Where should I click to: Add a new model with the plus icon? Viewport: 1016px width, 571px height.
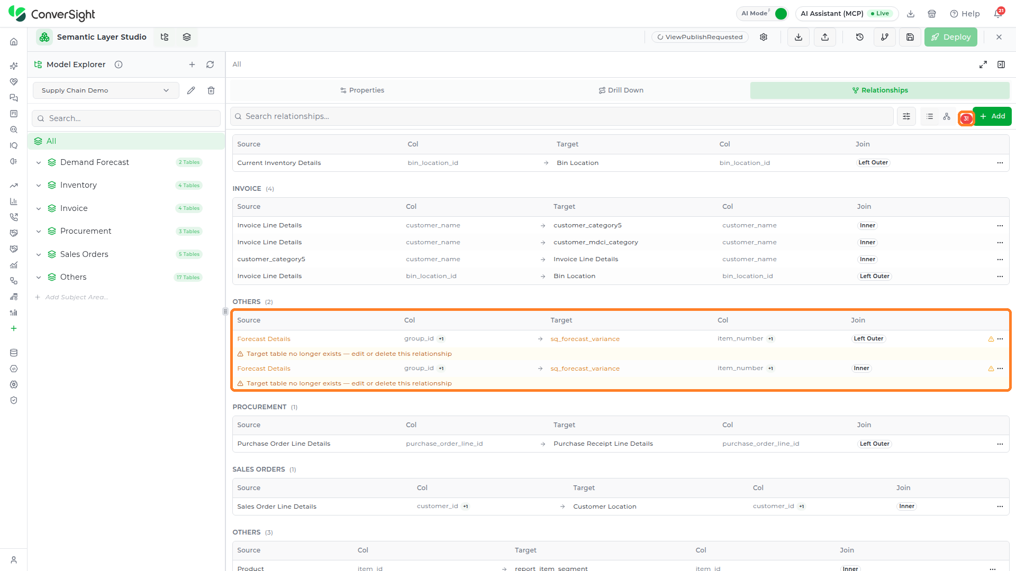pyautogui.click(x=192, y=65)
